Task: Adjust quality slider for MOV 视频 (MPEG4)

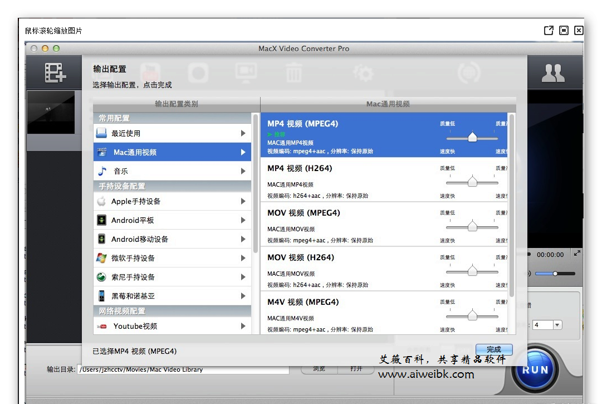Action: (472, 227)
